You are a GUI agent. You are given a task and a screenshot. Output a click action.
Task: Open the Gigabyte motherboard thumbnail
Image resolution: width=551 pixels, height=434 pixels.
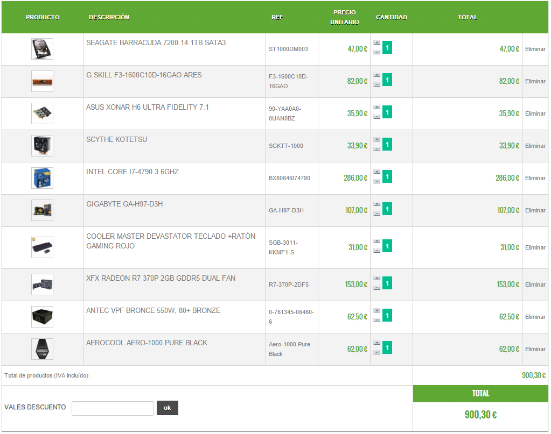pos(42,210)
